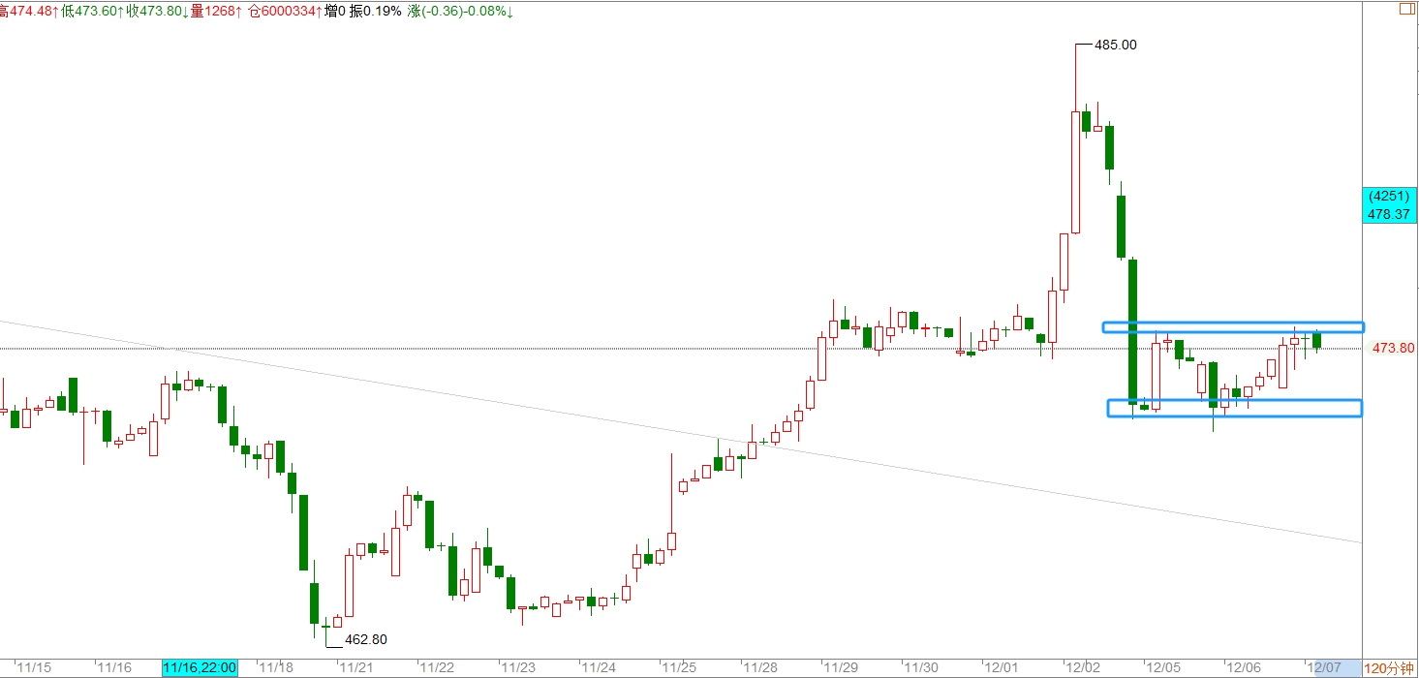This screenshot has width=1419, height=678.
Task: Click the 485.00 high price annotation
Action: click(1115, 45)
